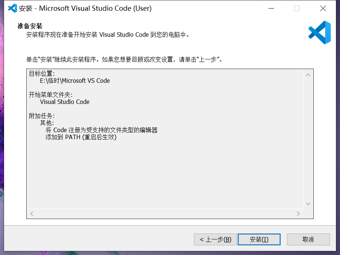Image resolution: width=340 pixels, height=255 pixels.
Task: Click the horizontal scrollbar of the summary box
Action: (165, 213)
